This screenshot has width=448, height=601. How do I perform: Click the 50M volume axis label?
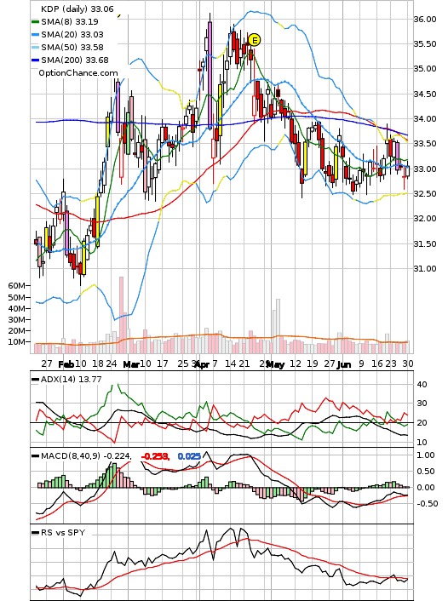17,298
